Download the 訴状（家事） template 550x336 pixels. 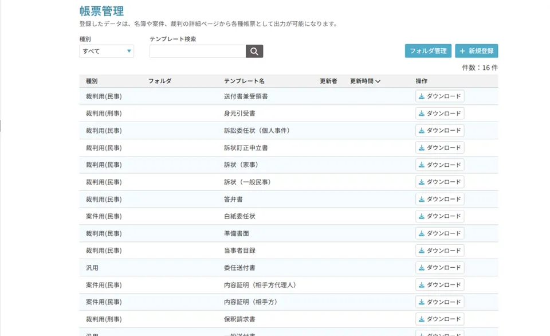[x=440, y=165]
